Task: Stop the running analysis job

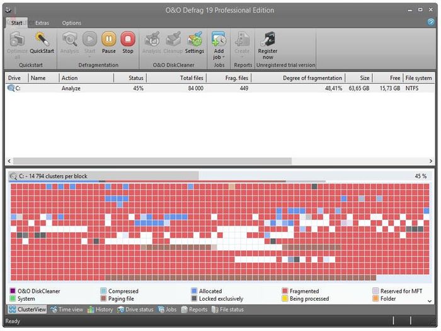Action: tap(128, 39)
